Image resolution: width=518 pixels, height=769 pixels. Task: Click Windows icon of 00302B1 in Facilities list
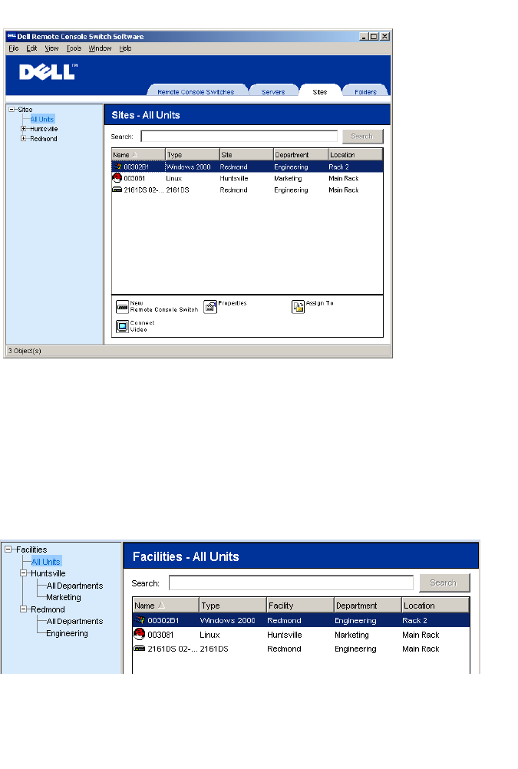pyautogui.click(x=140, y=620)
